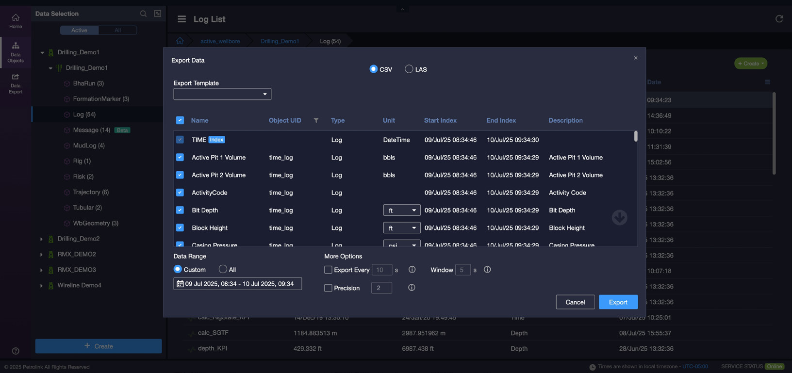Open the hamburger menu beside Log List
792x373 pixels.
pos(181,19)
